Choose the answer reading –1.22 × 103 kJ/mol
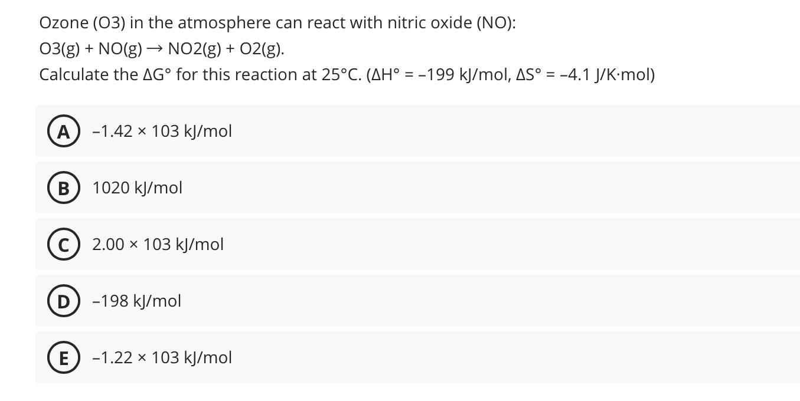The width and height of the screenshot is (800, 401). [x=162, y=357]
